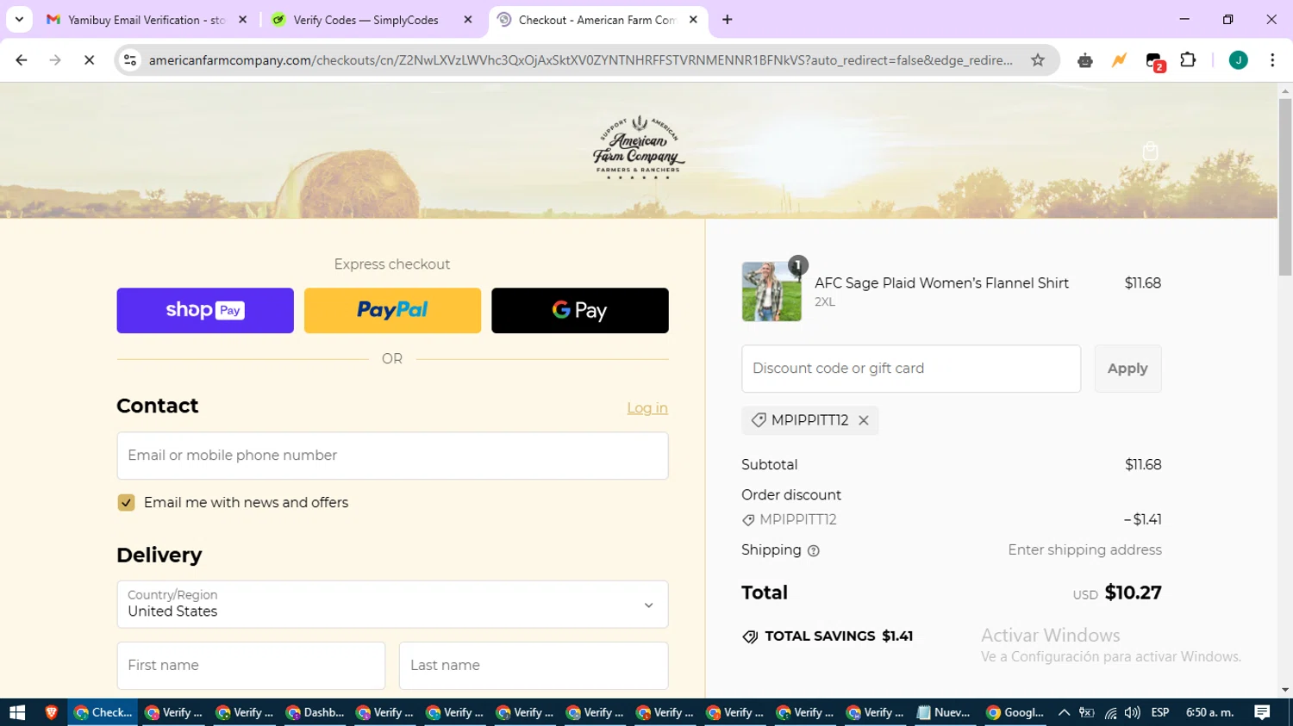The width and height of the screenshot is (1293, 726).
Task: Click the address bar URL
Action: [x=580, y=60]
